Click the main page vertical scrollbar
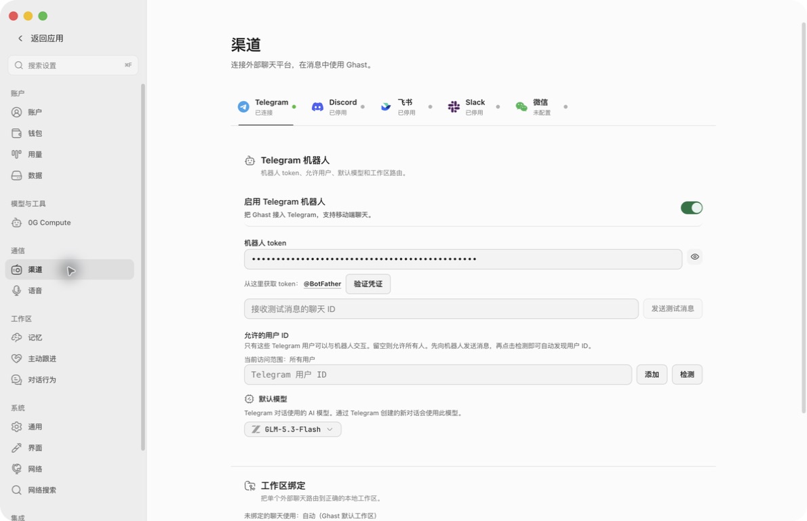 tap(804, 217)
